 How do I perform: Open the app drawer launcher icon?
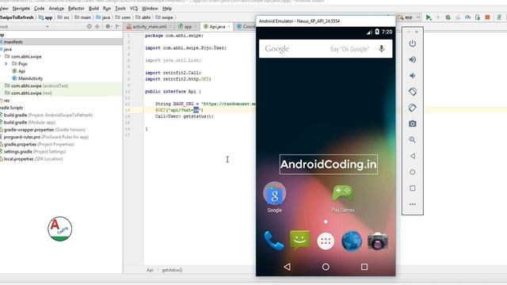click(x=326, y=241)
